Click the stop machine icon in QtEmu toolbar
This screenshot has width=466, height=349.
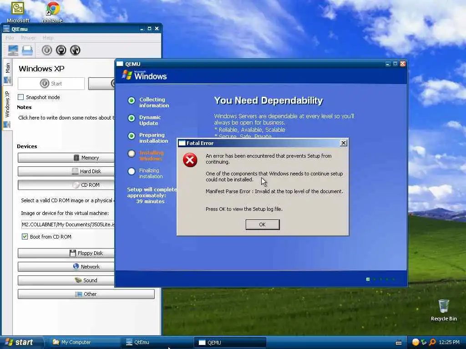tap(61, 50)
